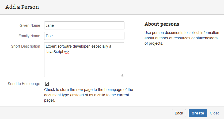Click the About persons help paragraph
This screenshot has height=119, width=224.
(x=181, y=38)
